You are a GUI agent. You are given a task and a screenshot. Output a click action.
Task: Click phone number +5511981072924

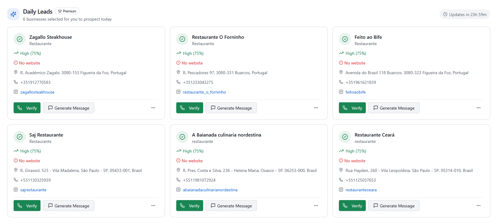tap(199, 180)
